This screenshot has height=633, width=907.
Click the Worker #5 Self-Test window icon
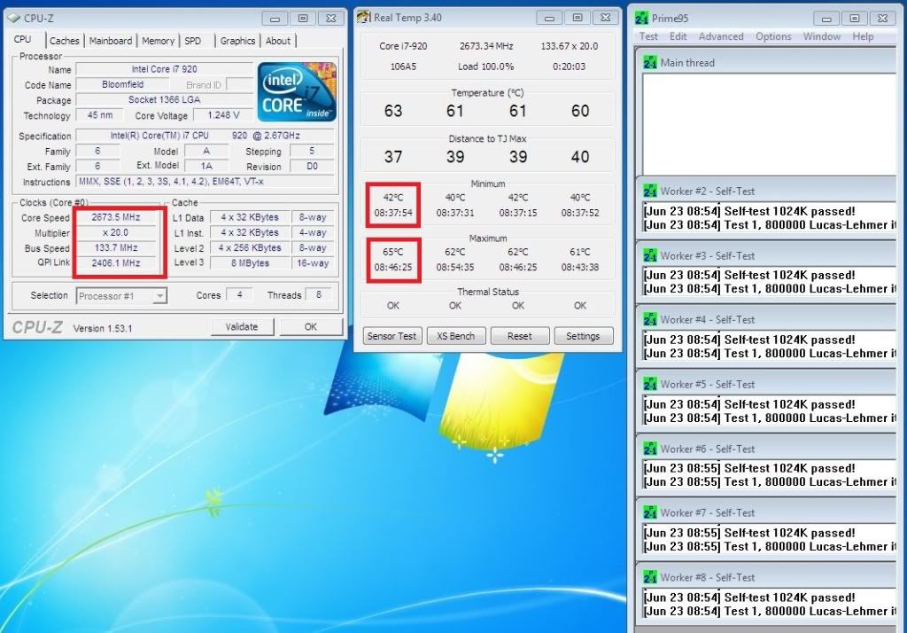point(649,384)
